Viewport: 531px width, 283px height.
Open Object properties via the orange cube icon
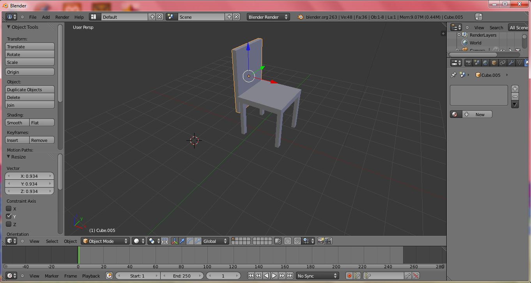494,63
